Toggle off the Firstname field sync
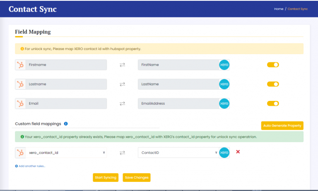Viewport: 318px width, 191px height. 273,64
